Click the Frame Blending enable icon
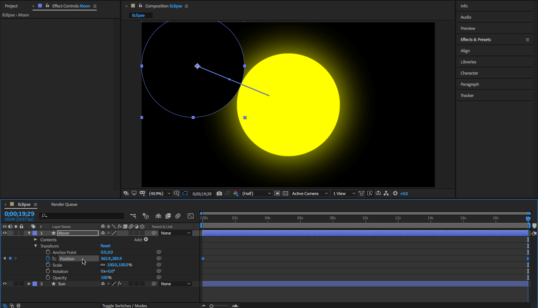This screenshot has height=308, width=538. [168, 216]
